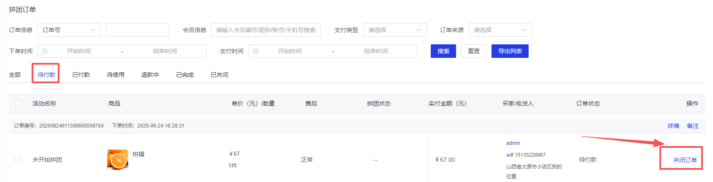Show the 已关闭 orders tab
713x182 pixels.
pyautogui.click(x=219, y=75)
